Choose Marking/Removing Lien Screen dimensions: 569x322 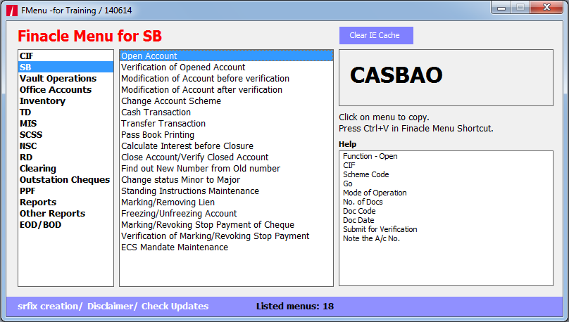[x=227, y=202]
